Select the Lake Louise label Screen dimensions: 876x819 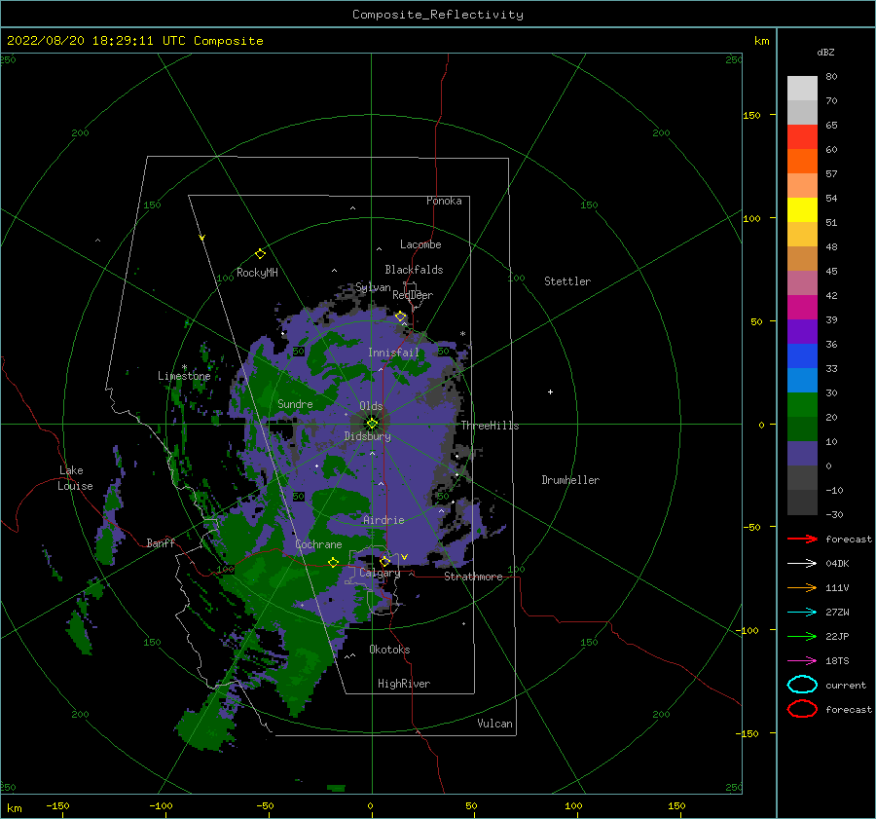tap(75, 478)
